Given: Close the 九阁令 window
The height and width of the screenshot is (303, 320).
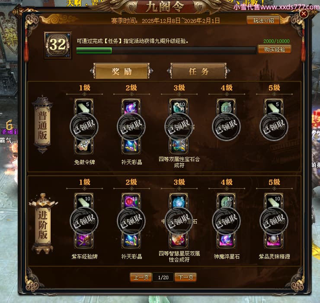Looking at the screenshot, I should (x=304, y=14).
